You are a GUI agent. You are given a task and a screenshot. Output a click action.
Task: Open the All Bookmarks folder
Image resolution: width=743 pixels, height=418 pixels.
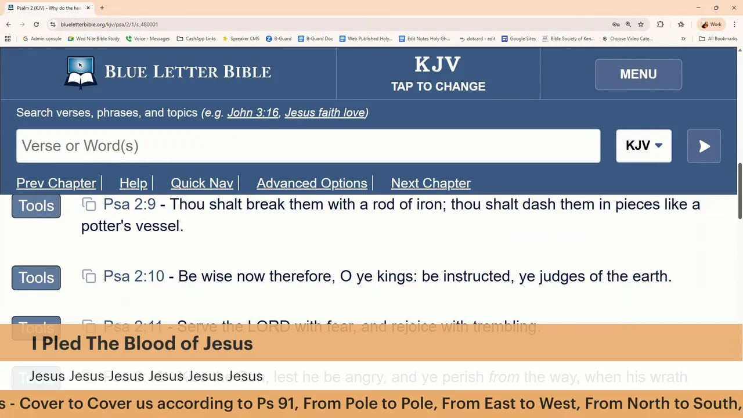point(718,39)
